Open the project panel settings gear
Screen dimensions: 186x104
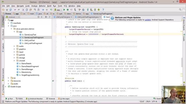(46, 17)
